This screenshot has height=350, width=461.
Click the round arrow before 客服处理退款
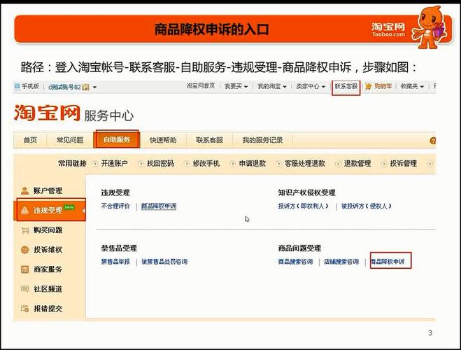click(278, 164)
